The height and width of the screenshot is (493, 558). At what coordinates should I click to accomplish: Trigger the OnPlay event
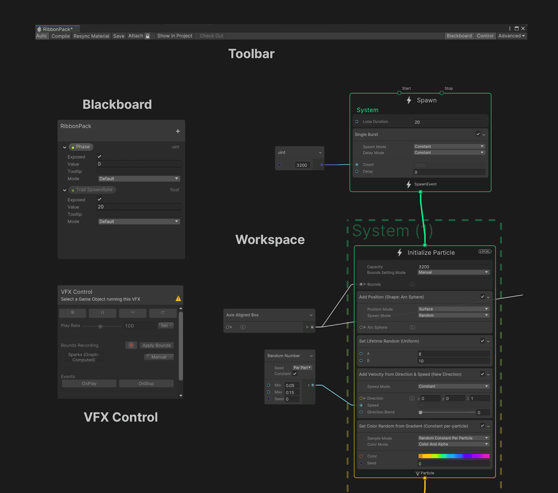click(x=89, y=383)
